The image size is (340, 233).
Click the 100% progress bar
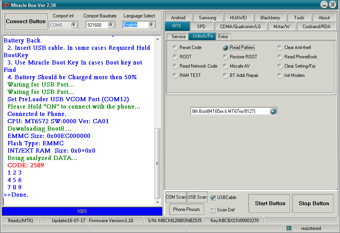[82, 211]
